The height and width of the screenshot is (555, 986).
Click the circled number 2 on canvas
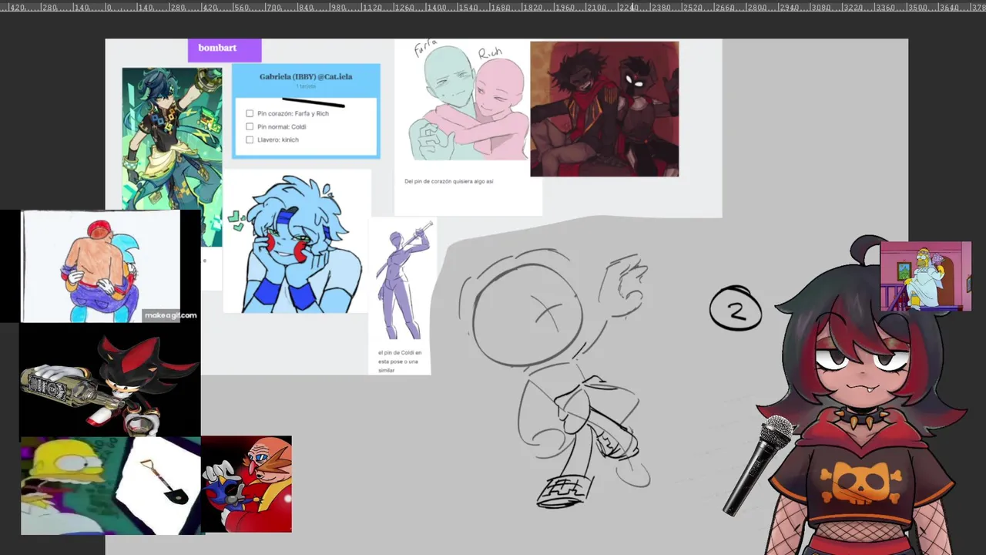pyautogui.click(x=736, y=308)
